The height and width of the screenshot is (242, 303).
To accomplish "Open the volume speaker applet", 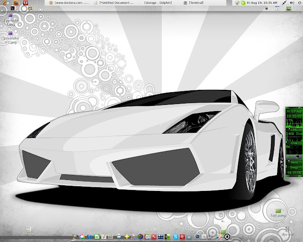I will [x=292, y=3].
